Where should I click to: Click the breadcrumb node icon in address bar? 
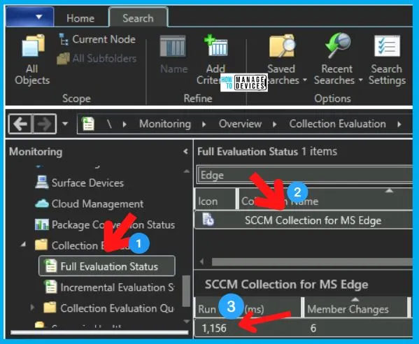(x=88, y=124)
